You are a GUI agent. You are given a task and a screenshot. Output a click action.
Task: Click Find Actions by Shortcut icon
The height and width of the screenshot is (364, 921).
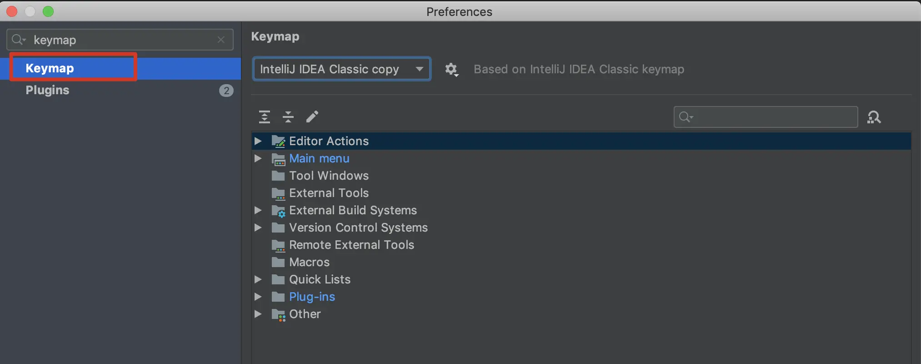pos(874,117)
